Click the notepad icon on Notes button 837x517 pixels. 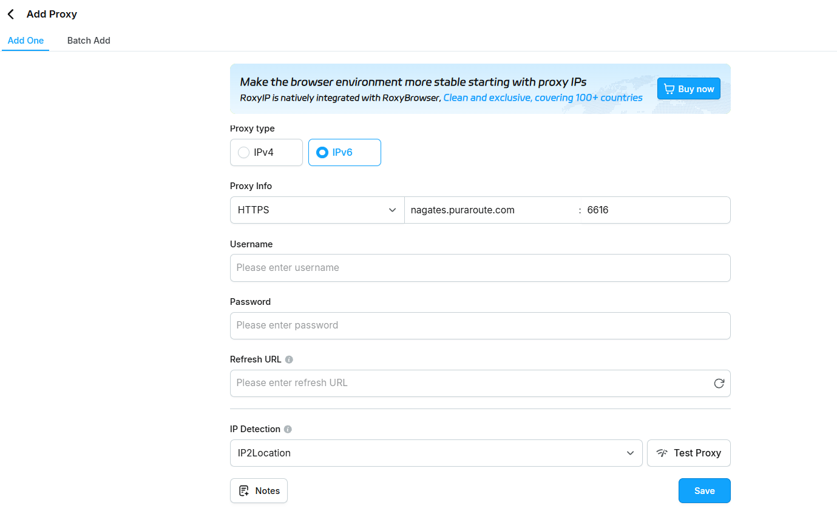pos(244,491)
